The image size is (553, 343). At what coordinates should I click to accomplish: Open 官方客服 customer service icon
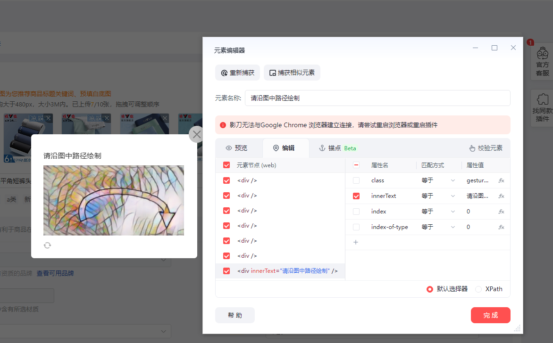[x=543, y=61]
